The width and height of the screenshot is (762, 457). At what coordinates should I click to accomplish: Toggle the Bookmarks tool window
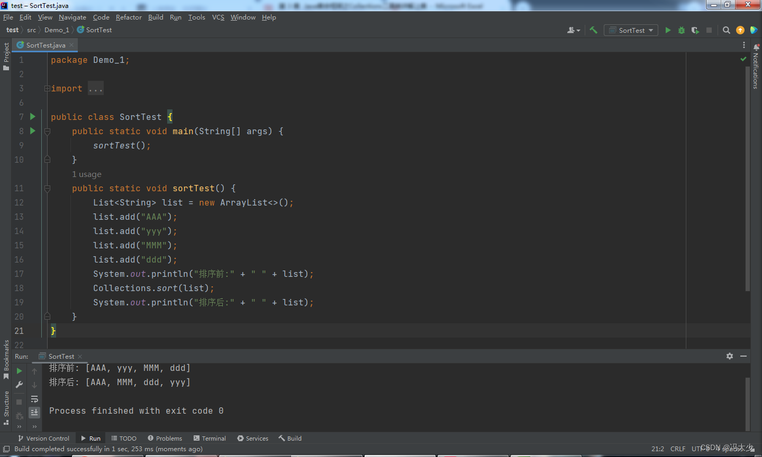[6, 360]
